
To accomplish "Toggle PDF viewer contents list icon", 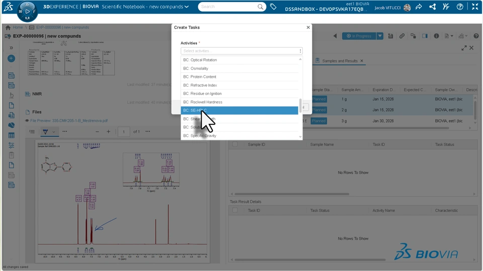I will click(32, 131).
